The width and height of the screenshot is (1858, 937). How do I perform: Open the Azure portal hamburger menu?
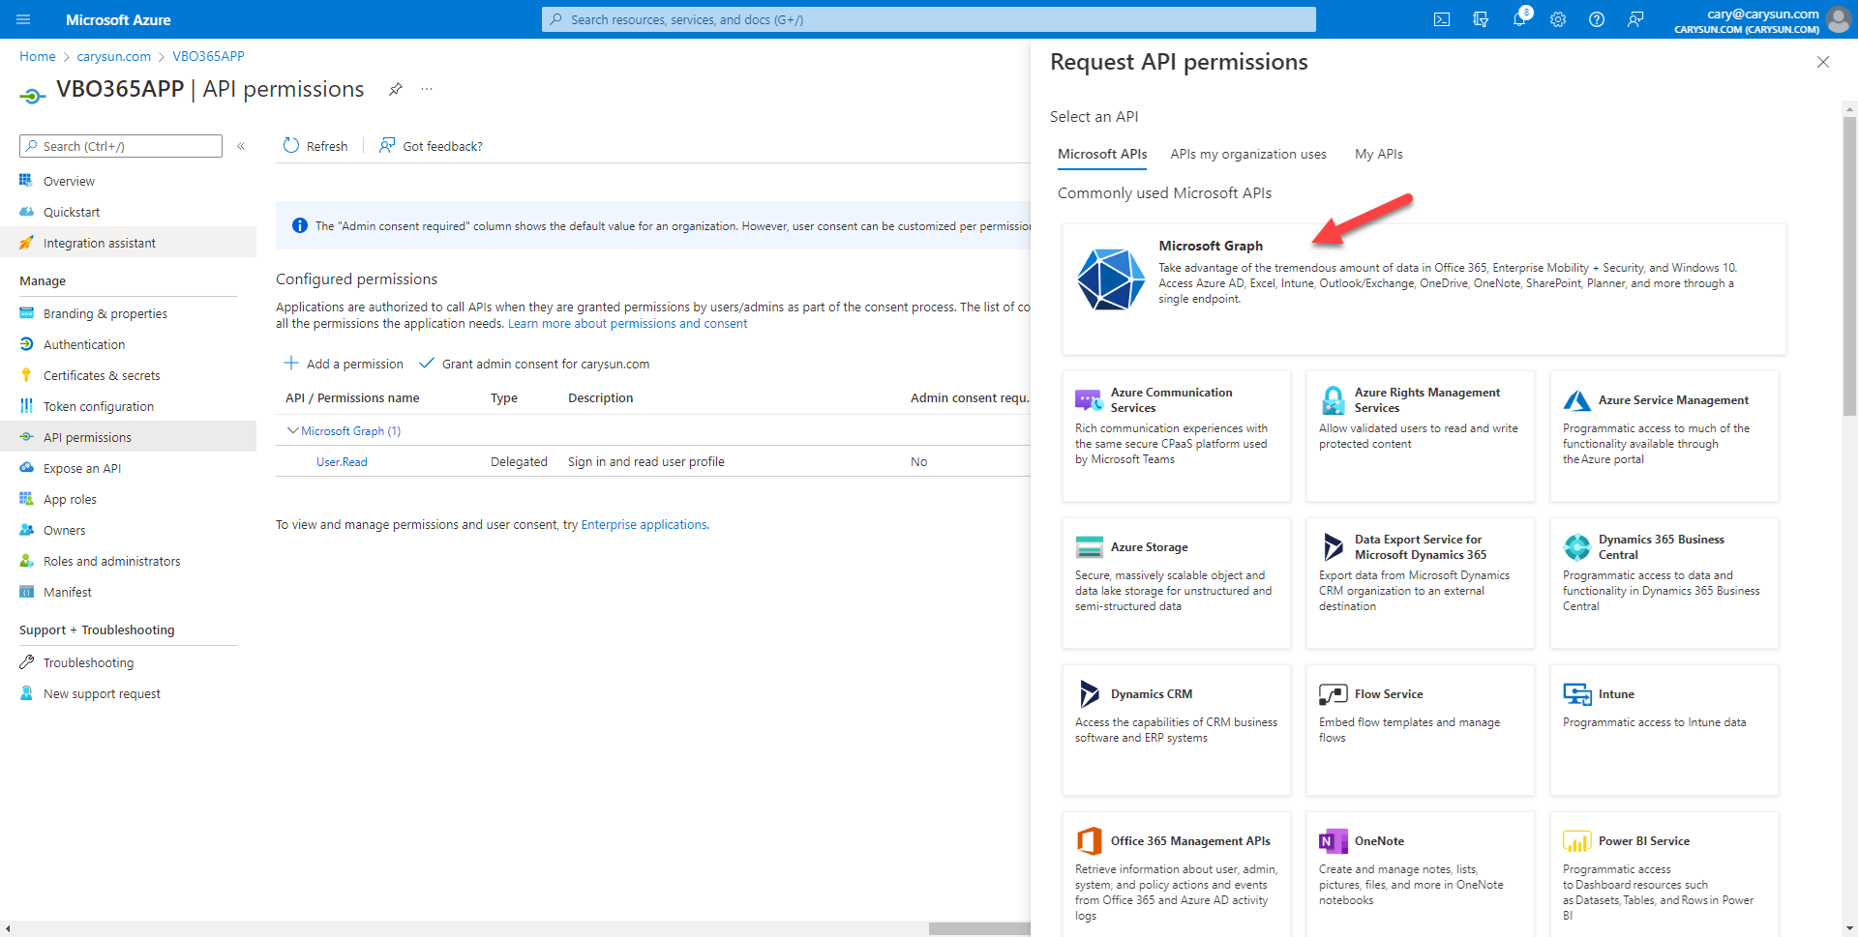coord(24,19)
